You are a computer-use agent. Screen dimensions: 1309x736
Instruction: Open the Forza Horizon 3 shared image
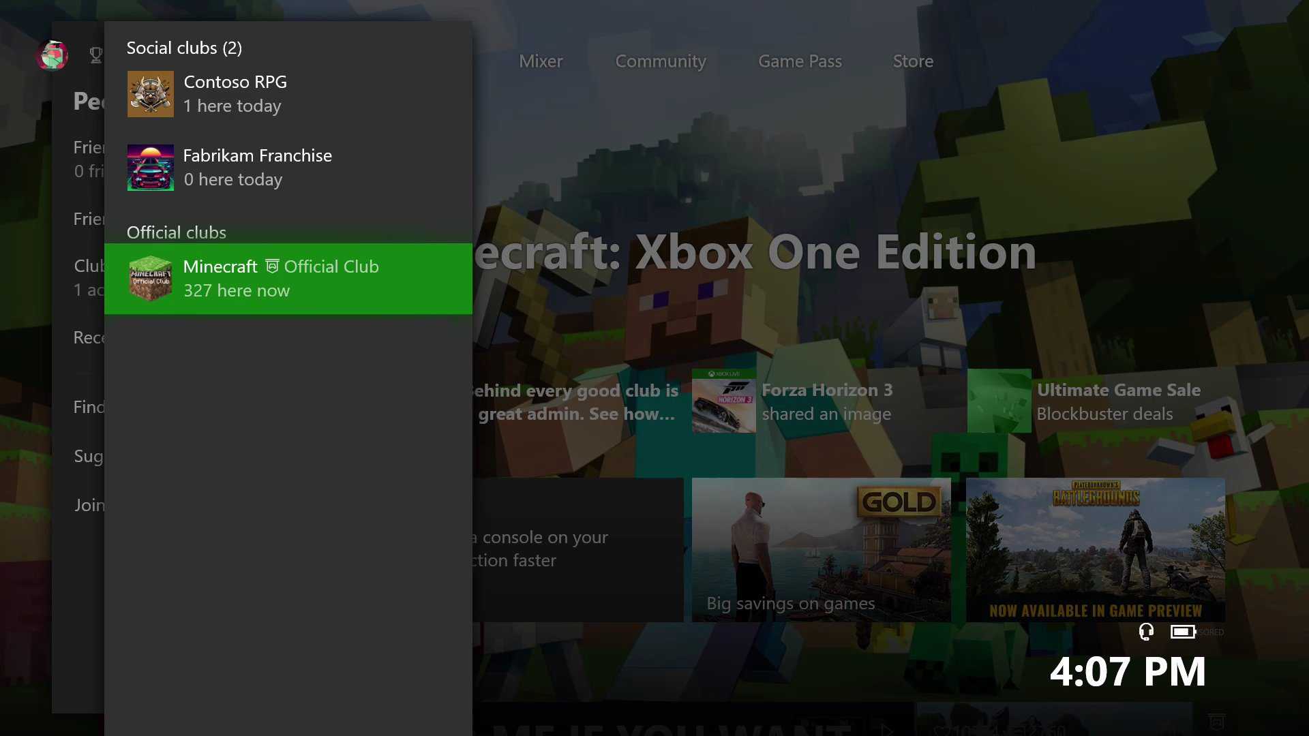pos(818,401)
